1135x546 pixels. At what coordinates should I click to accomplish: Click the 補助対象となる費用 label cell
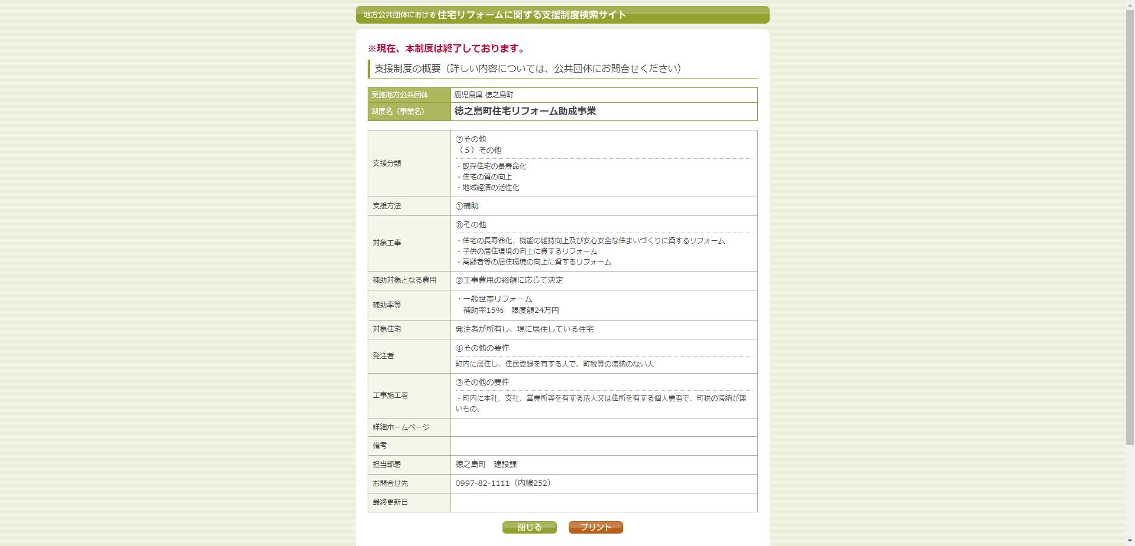[x=404, y=280]
